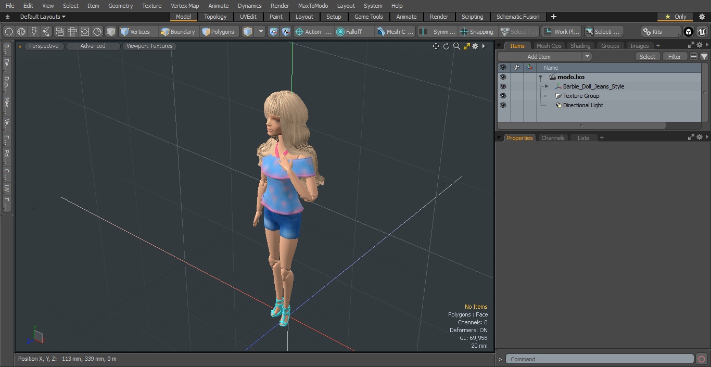Click the curve path tool icon
This screenshot has height=367, width=711.
46,32
